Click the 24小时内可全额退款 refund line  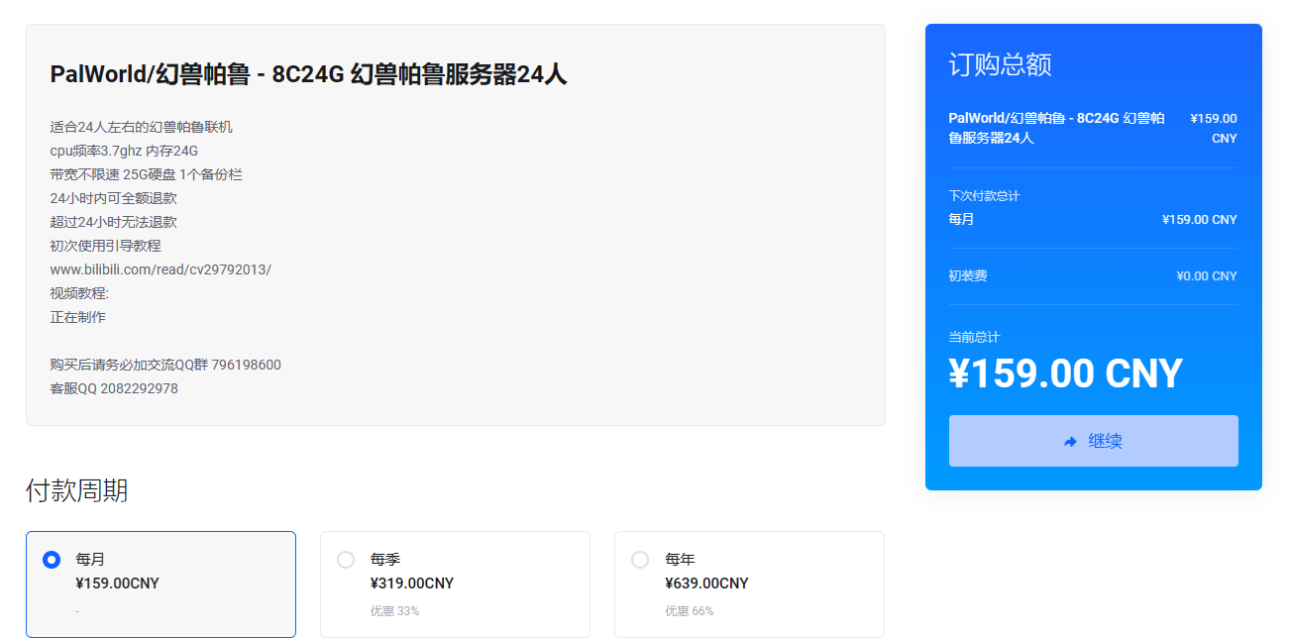click(x=113, y=198)
